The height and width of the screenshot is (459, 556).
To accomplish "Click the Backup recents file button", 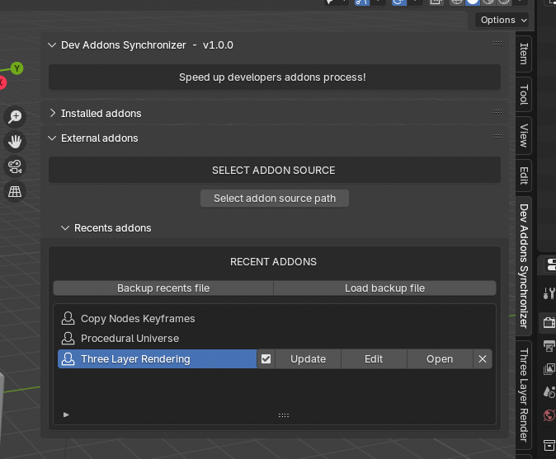I will pos(163,288).
